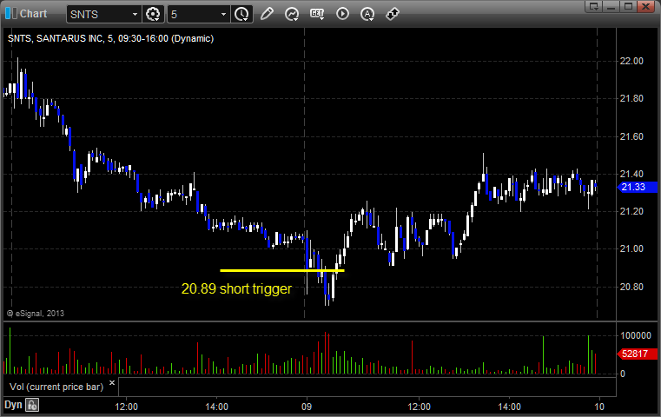Close the Vol study pane
This screenshot has height=417, width=661.
pyautogui.click(x=112, y=383)
